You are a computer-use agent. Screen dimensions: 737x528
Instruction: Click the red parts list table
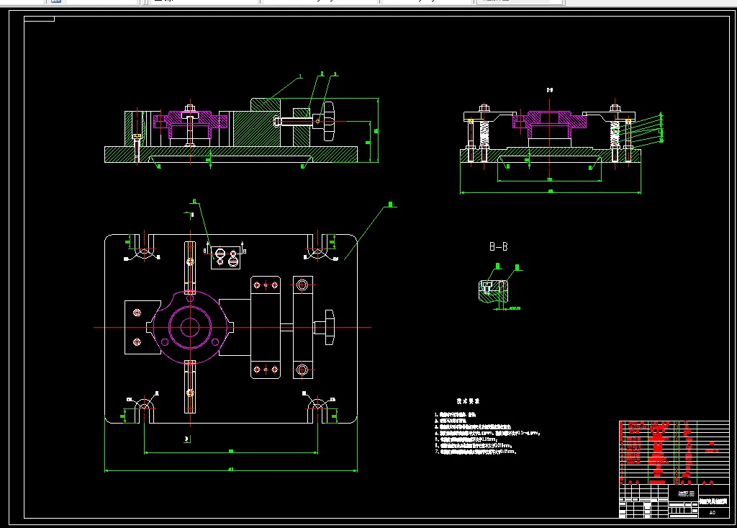click(x=674, y=452)
